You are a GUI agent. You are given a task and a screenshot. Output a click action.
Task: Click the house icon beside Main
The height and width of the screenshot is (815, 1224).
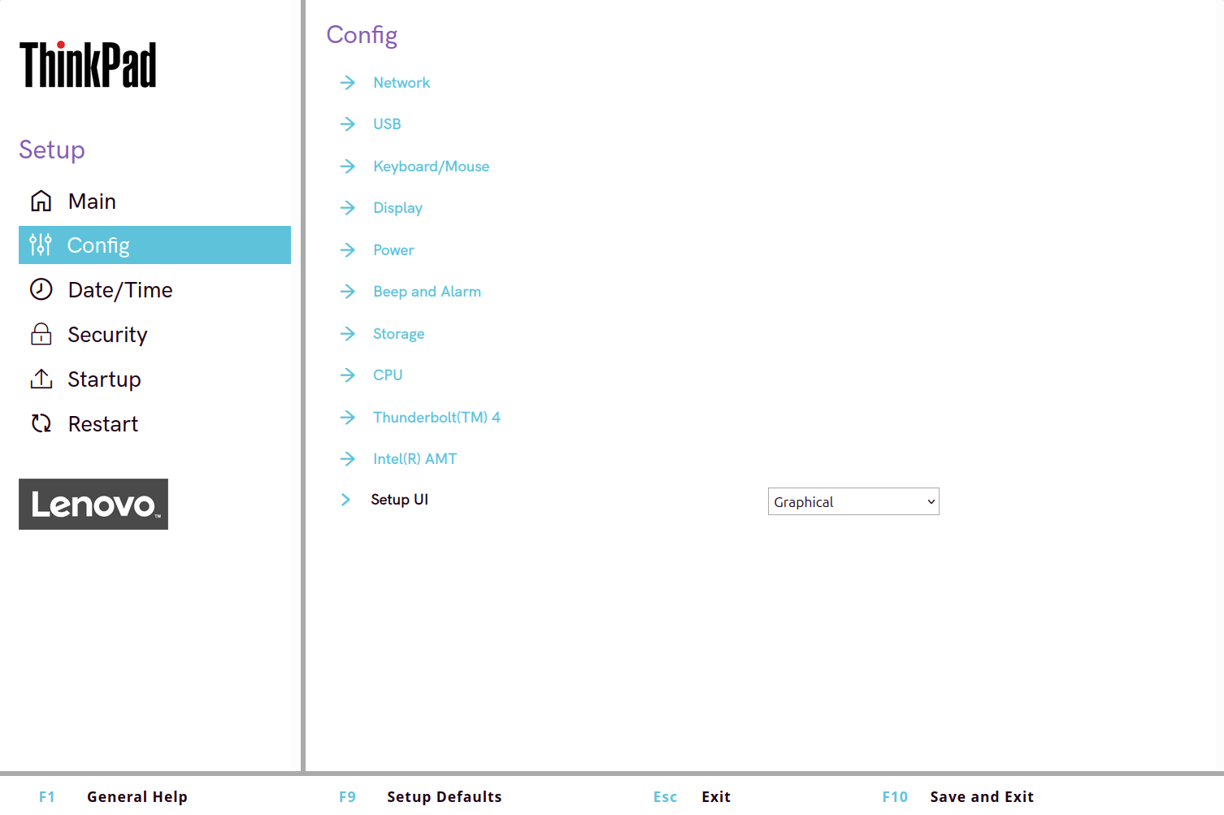click(x=41, y=201)
